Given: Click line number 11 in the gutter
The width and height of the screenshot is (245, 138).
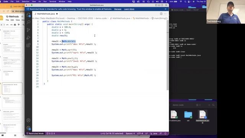Looking at the screenshot, I should tap(38, 50).
